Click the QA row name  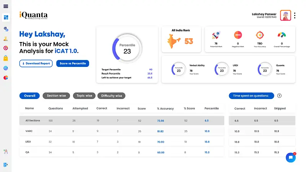[x=27, y=152]
